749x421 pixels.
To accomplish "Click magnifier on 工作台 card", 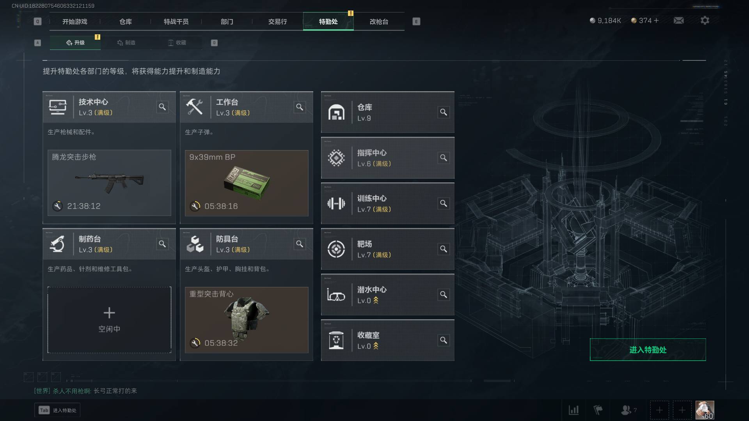I will pos(300,107).
